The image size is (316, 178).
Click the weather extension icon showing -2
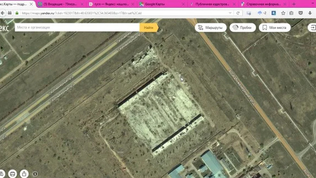point(262,13)
